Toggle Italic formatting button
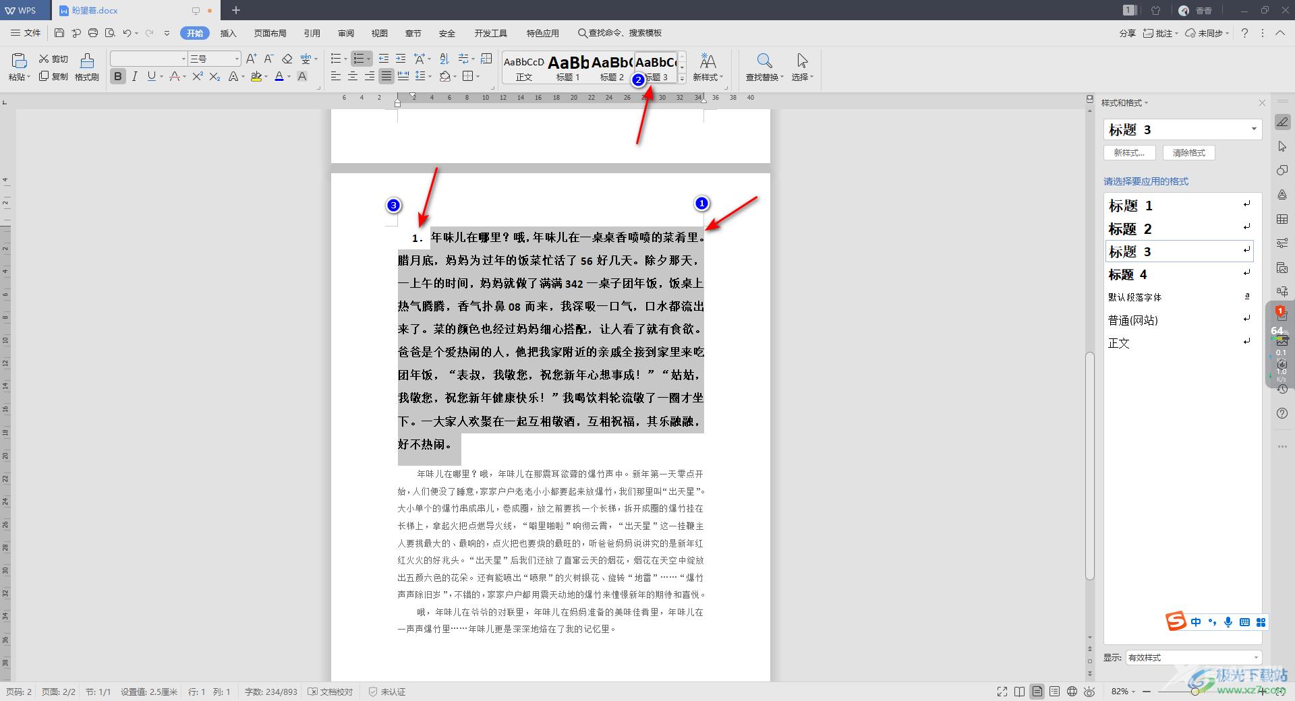The width and height of the screenshot is (1295, 701). (x=135, y=76)
